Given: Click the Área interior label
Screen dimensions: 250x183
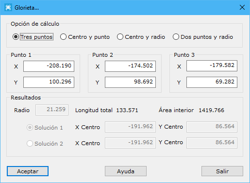Looking at the screenshot, I should [x=176, y=110].
